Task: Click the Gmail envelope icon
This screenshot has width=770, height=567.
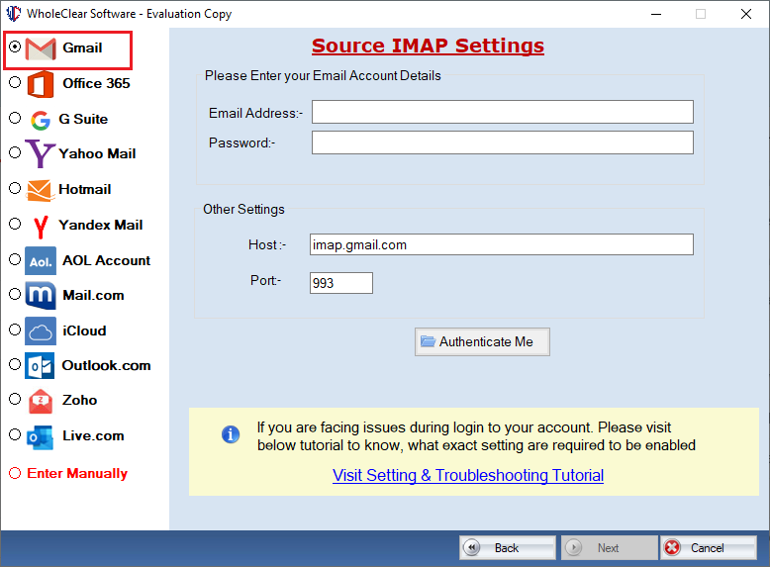Action: 41,48
